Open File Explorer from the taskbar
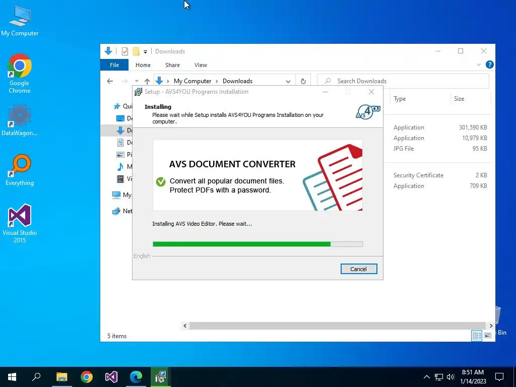Viewport: 516px width, 387px height. click(61, 377)
